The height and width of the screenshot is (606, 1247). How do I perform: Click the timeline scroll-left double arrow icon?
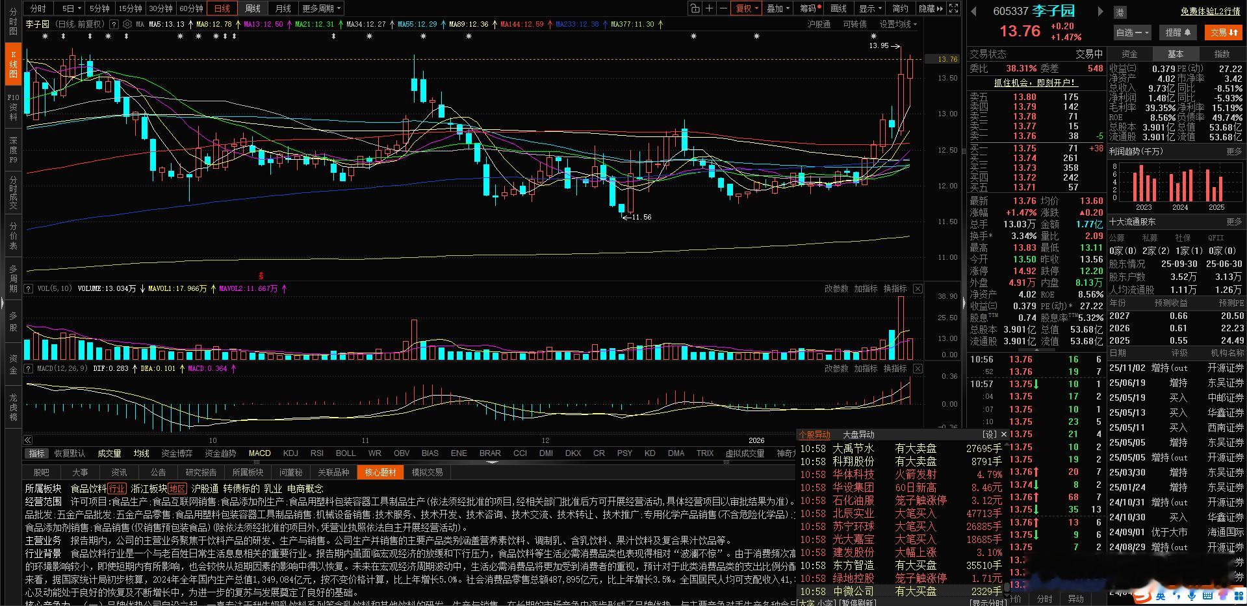pos(28,440)
